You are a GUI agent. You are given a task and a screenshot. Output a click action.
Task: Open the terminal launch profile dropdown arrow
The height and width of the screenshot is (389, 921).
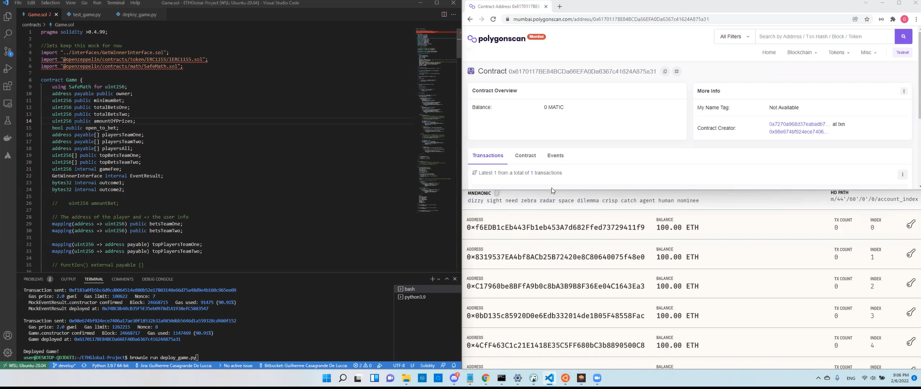[439, 279]
